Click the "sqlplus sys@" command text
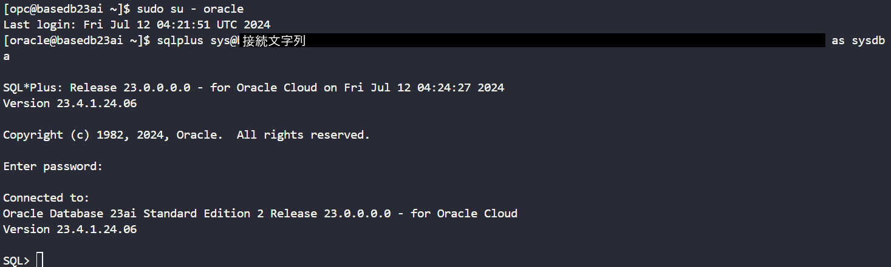The height and width of the screenshot is (267, 891). (x=197, y=41)
